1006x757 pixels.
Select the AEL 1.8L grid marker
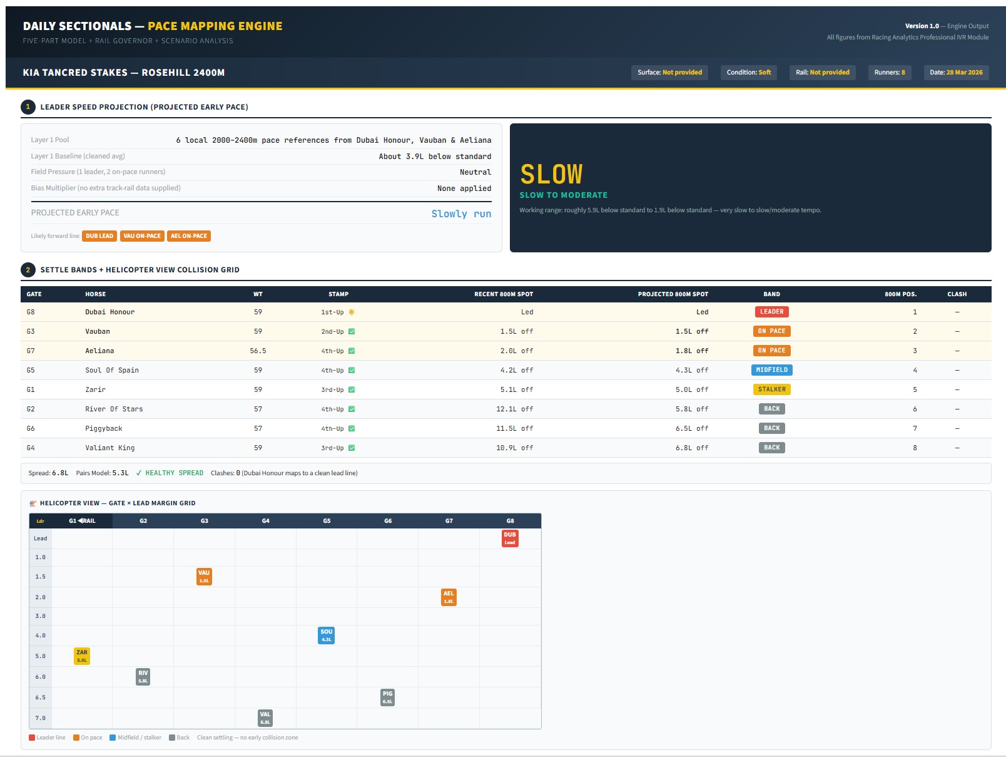click(449, 597)
